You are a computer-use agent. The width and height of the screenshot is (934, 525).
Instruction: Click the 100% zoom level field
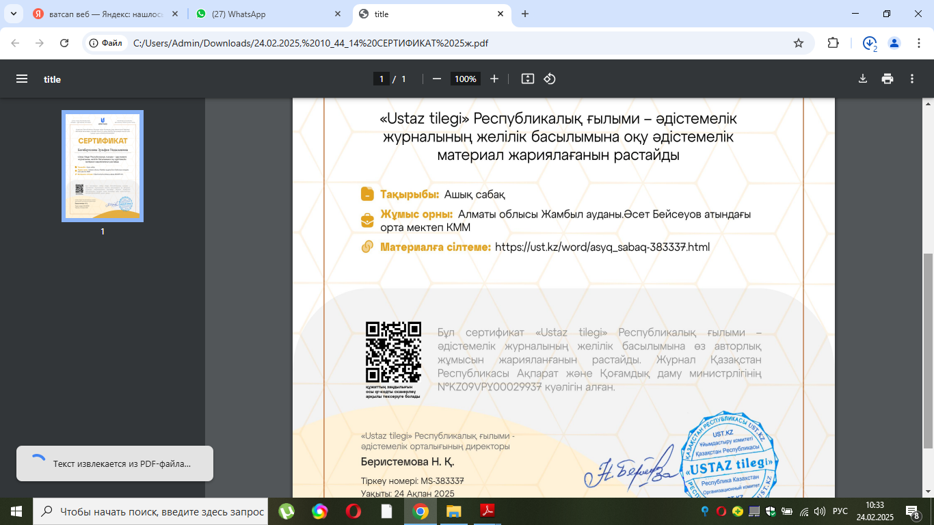coord(466,79)
